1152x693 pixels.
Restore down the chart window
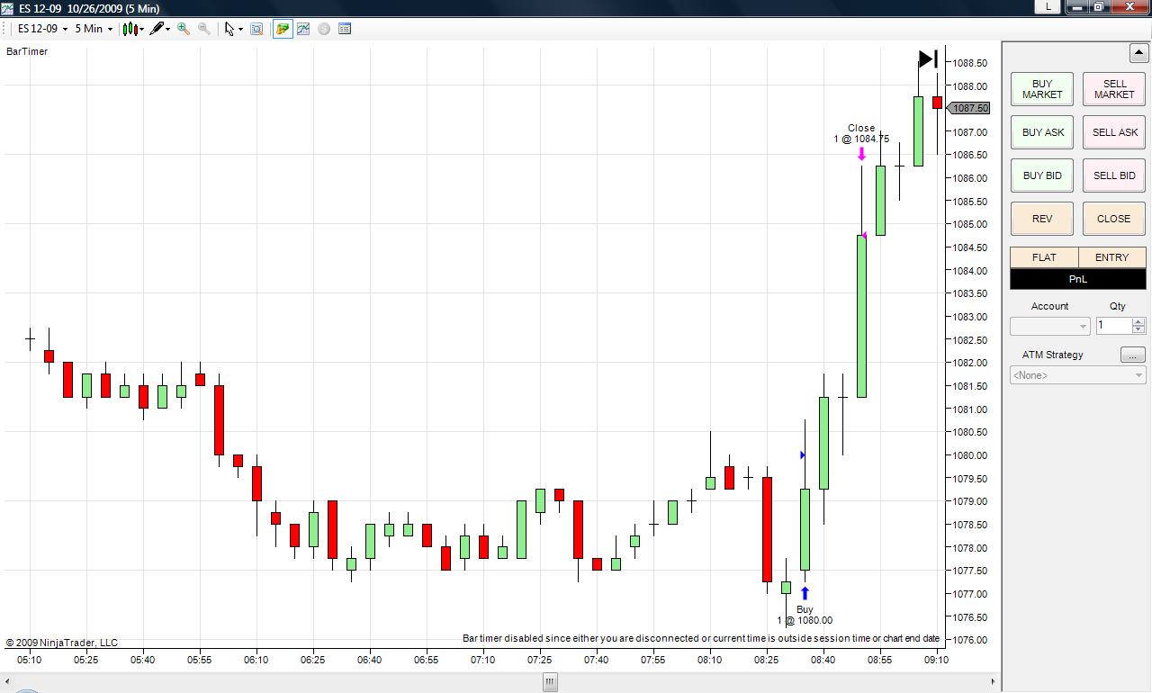1099,6
